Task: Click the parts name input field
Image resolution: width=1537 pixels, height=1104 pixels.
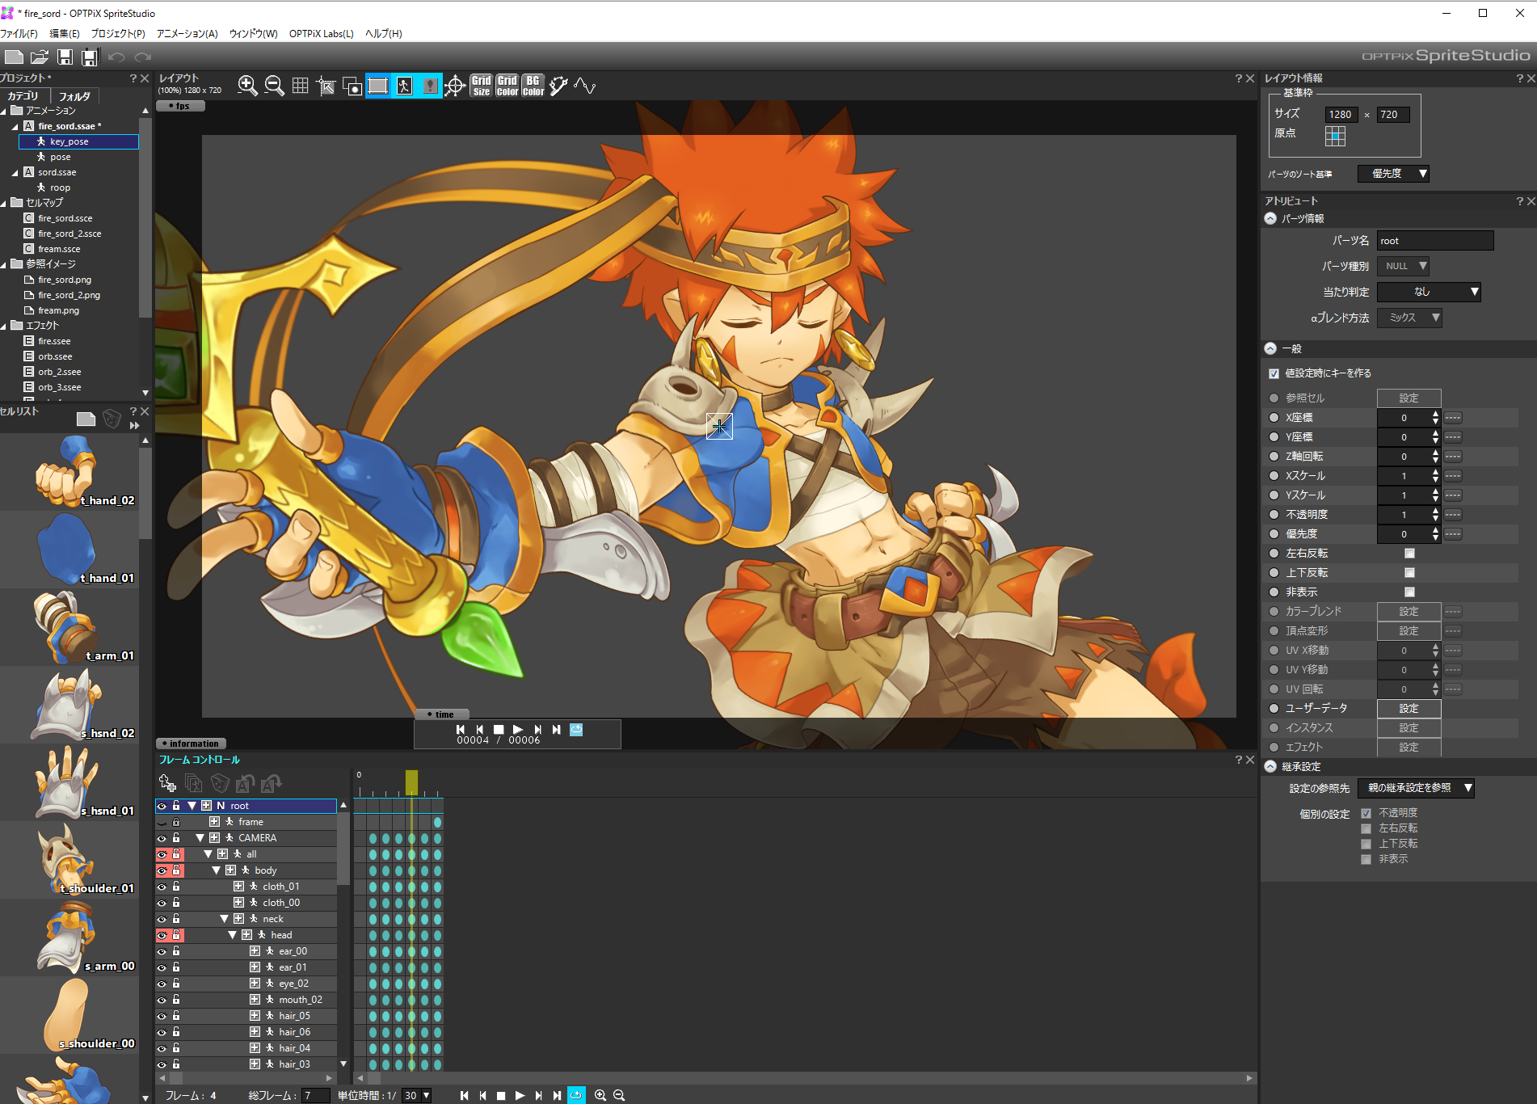Action: pos(1435,241)
